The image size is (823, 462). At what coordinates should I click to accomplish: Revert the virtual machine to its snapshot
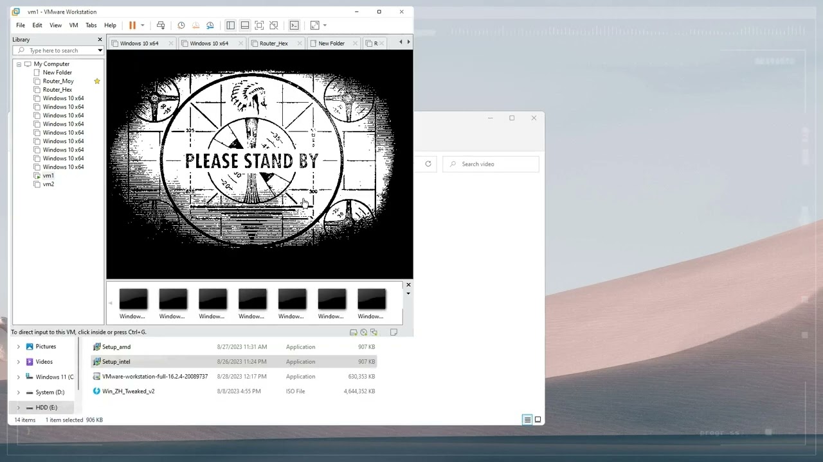tap(195, 25)
